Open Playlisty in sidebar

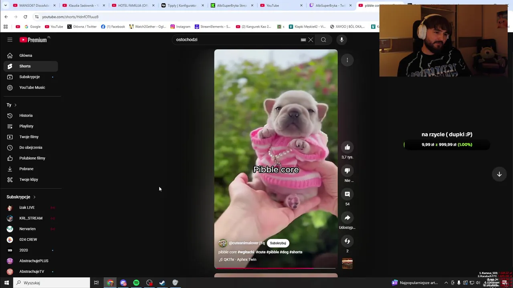[x=30, y=126]
